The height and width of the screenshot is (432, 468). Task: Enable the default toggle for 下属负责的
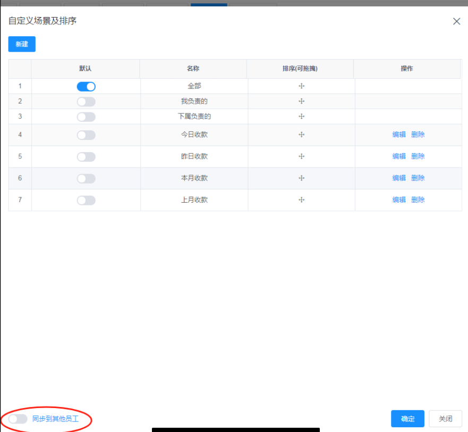pyautogui.click(x=86, y=116)
